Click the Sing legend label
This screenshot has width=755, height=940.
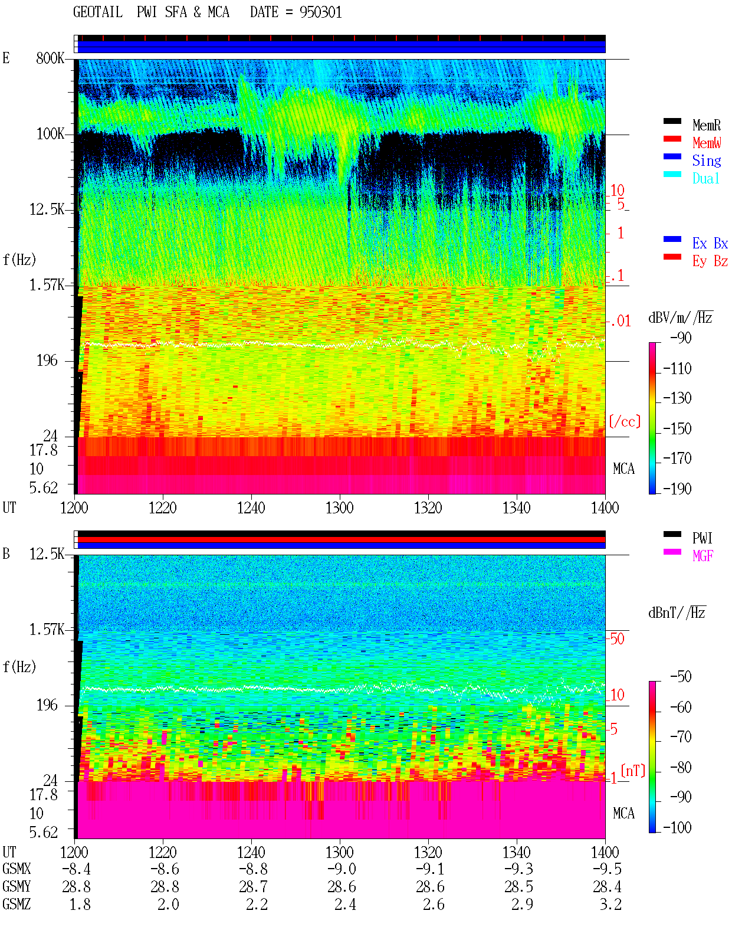coord(707,161)
